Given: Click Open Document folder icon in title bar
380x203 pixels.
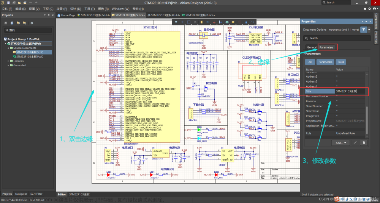Looking at the screenshot, I should (x=20, y=3).
